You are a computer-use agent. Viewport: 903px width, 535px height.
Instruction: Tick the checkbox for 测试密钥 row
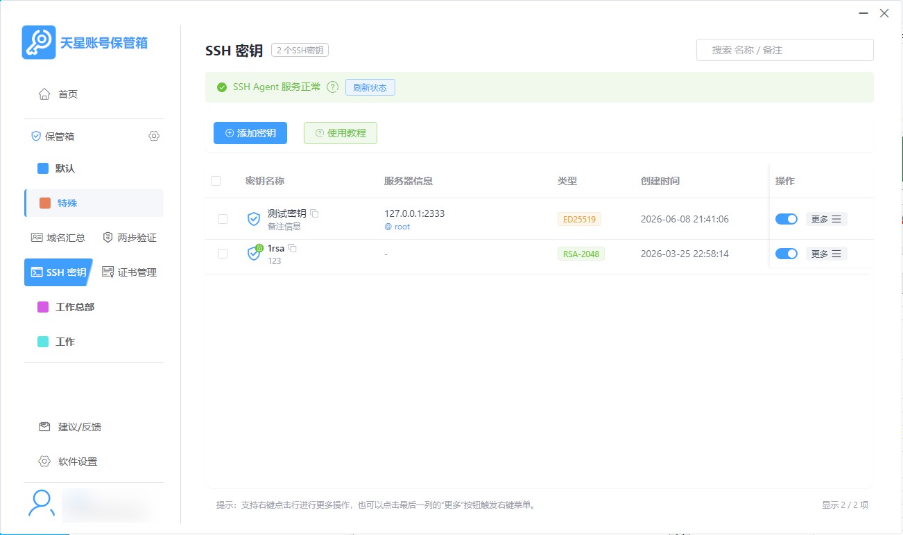coord(223,219)
